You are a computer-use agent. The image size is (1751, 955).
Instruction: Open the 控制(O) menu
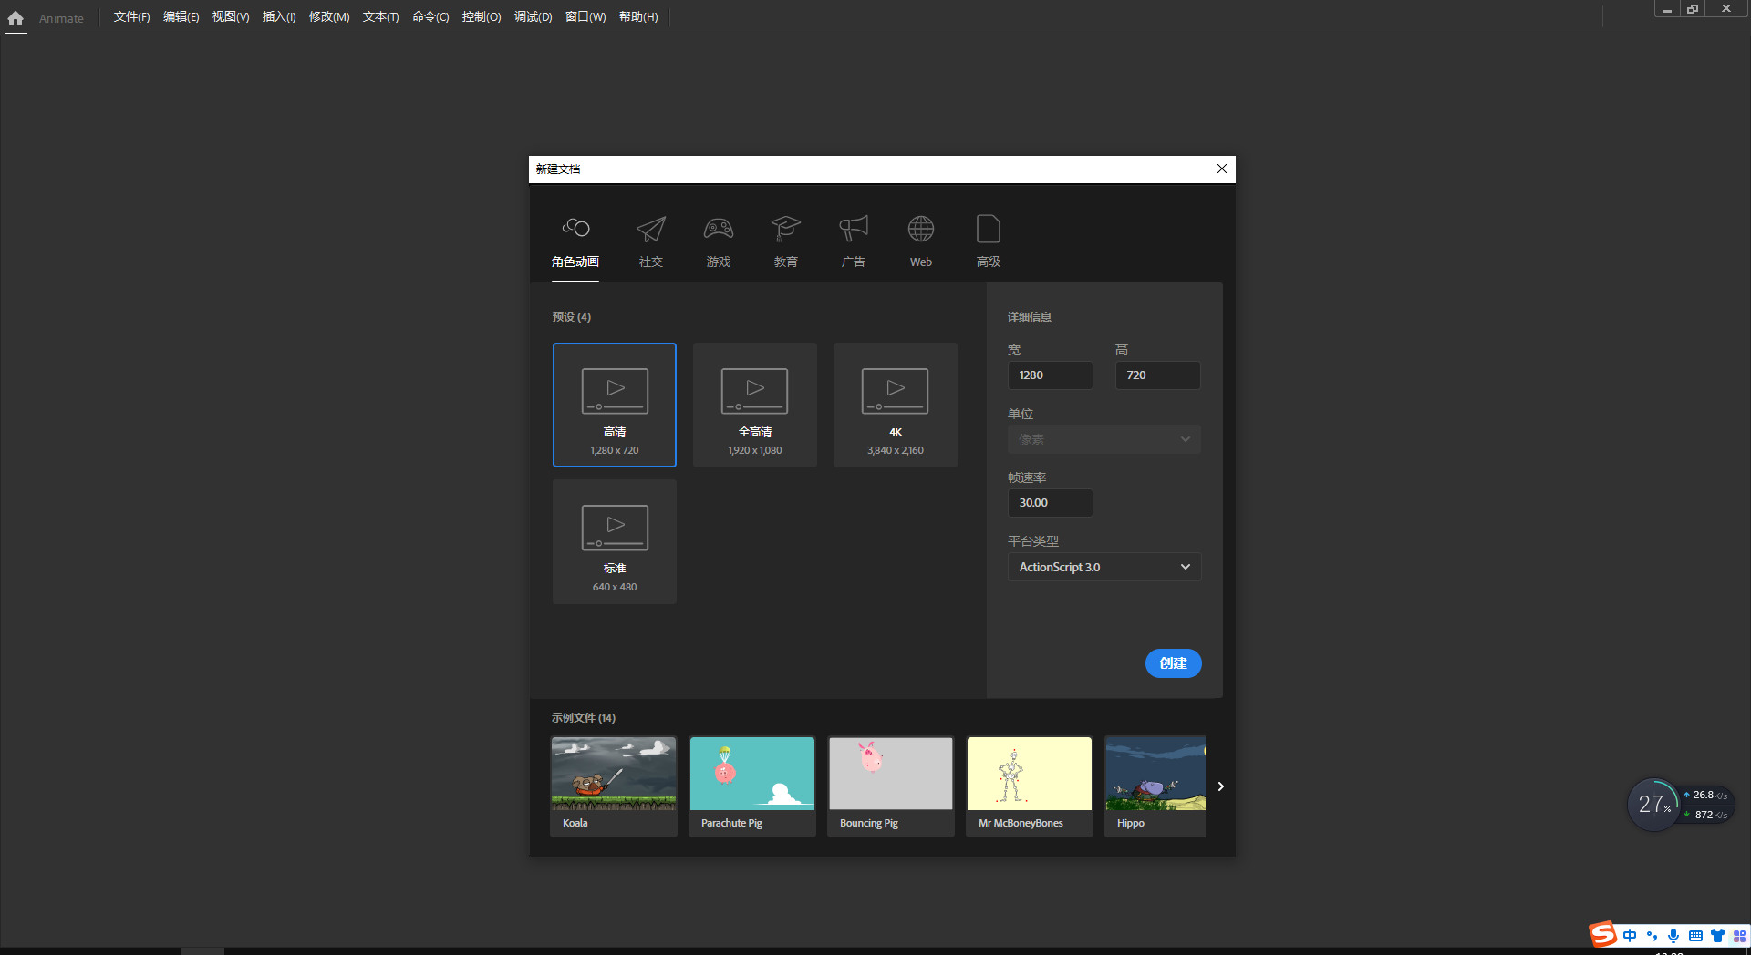pos(482,17)
